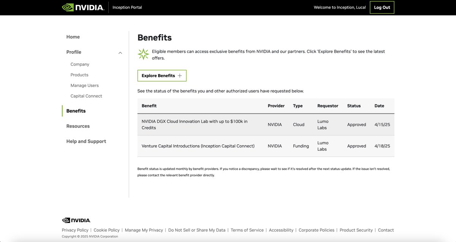Click the plus icon in Explore Benefits

point(180,76)
